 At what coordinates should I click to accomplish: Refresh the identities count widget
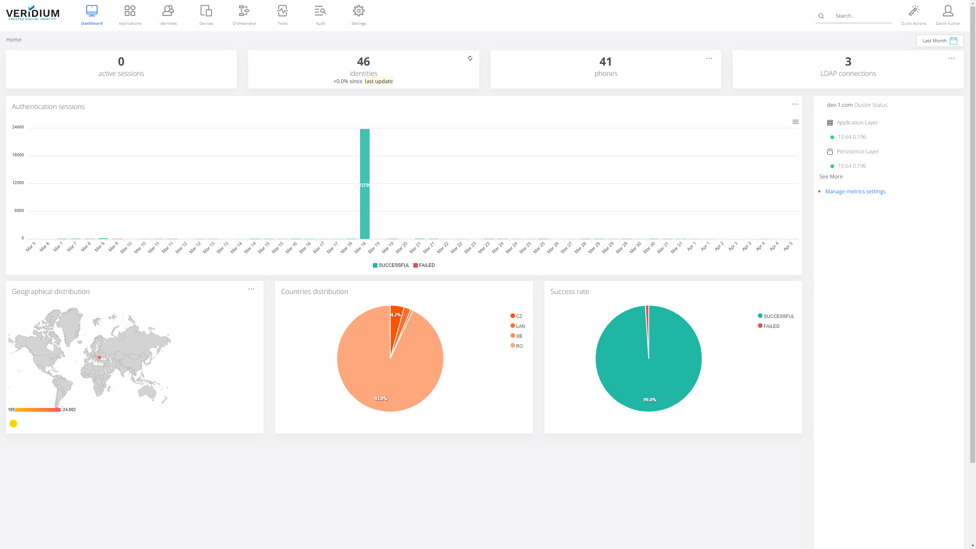click(x=470, y=58)
